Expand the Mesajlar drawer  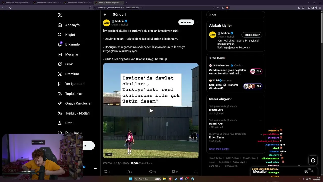pos(312,171)
